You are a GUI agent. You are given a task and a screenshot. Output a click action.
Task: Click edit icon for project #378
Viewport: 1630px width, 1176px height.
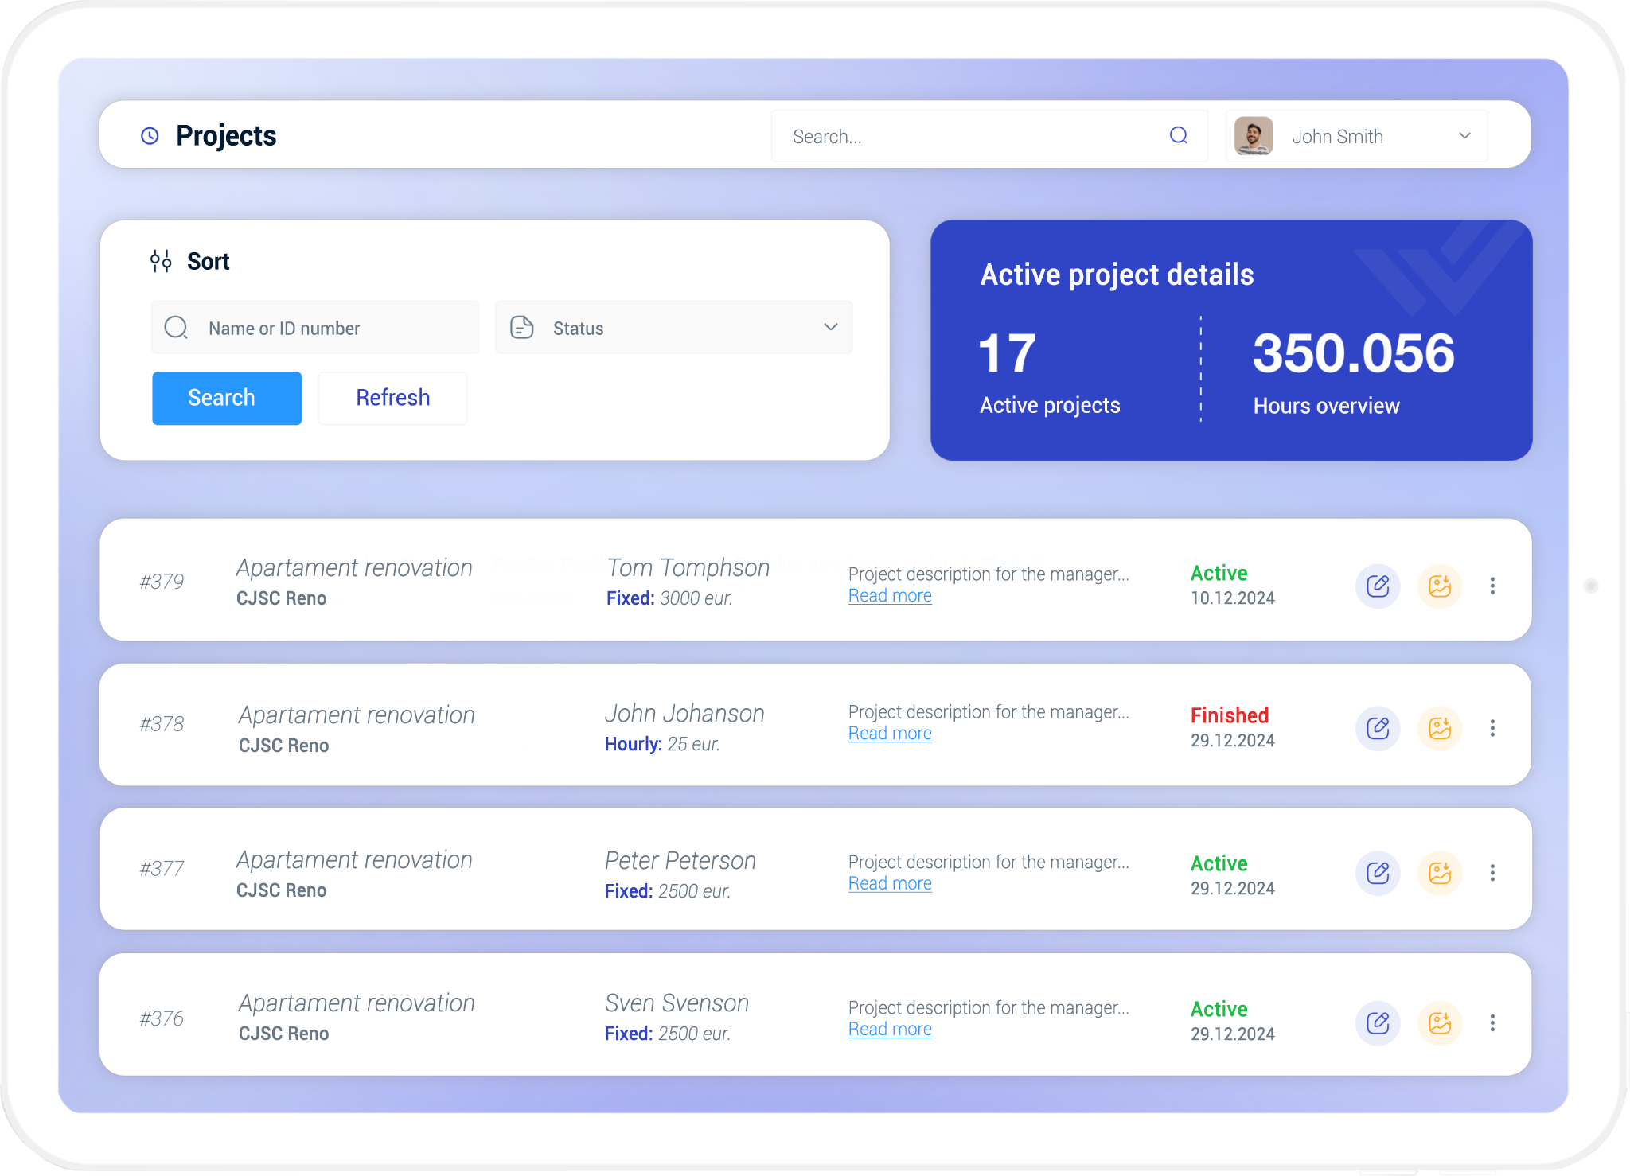pyautogui.click(x=1378, y=728)
